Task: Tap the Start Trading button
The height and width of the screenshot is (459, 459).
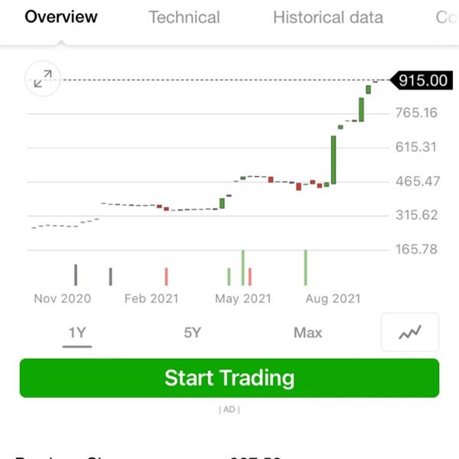Action: [x=229, y=378]
